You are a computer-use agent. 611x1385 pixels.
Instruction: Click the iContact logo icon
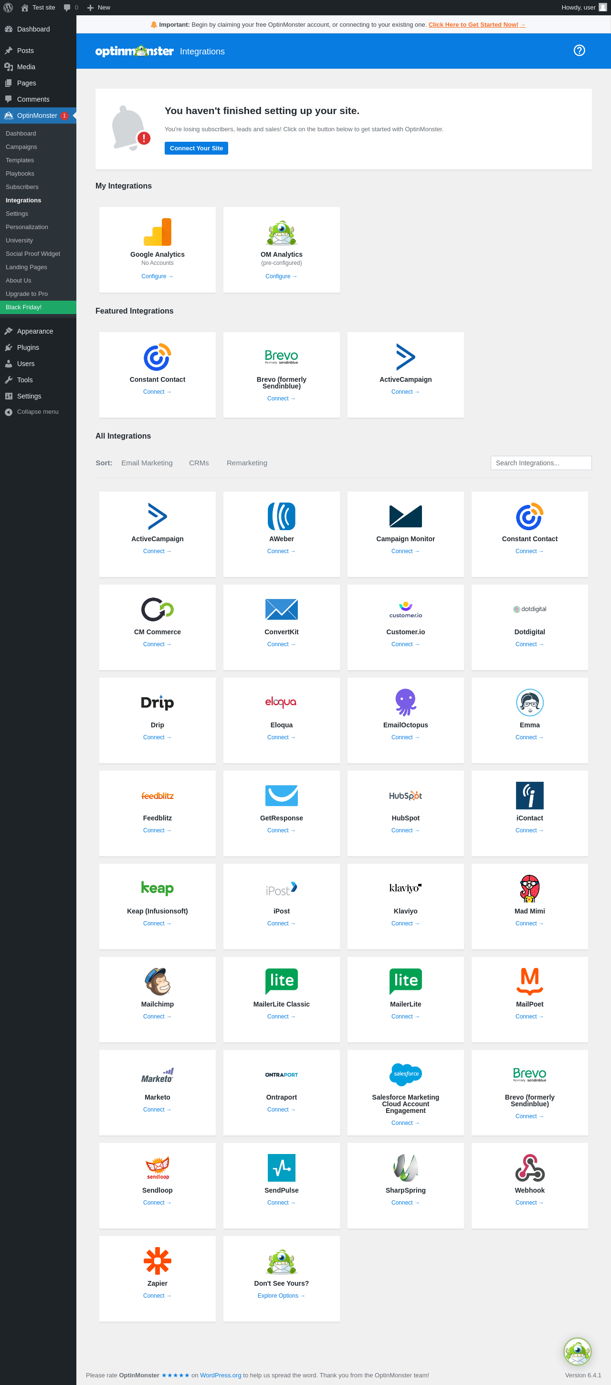[529, 795]
